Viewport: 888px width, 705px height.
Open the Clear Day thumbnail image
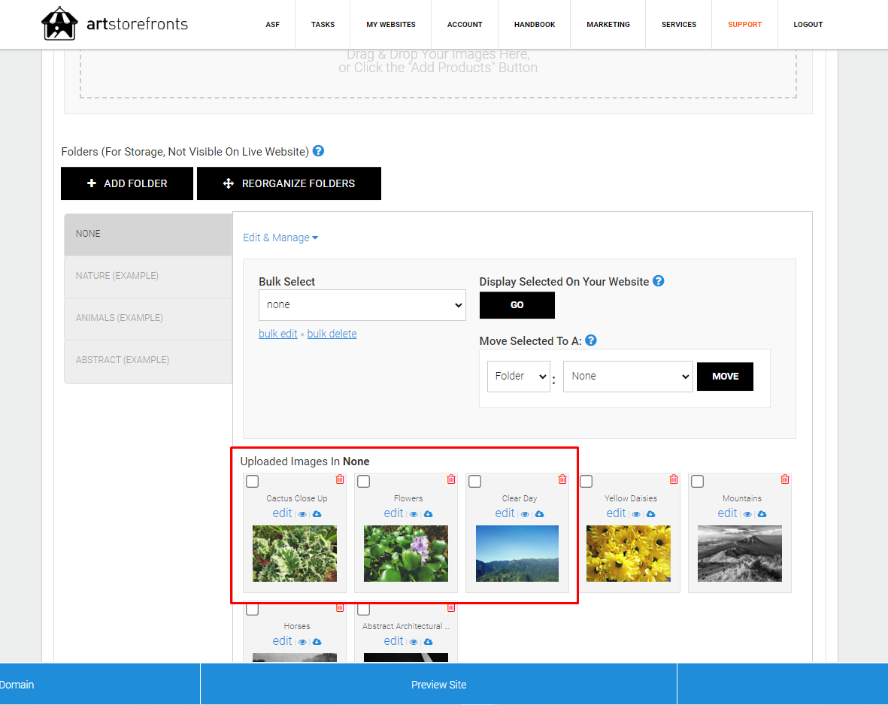click(x=517, y=554)
